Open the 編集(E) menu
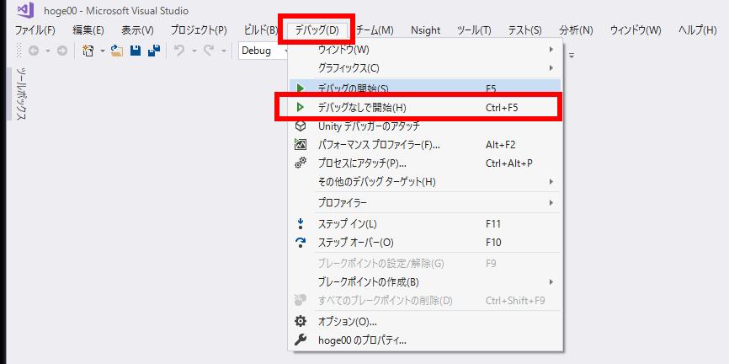Image resolution: width=729 pixels, height=364 pixels. coord(88,30)
